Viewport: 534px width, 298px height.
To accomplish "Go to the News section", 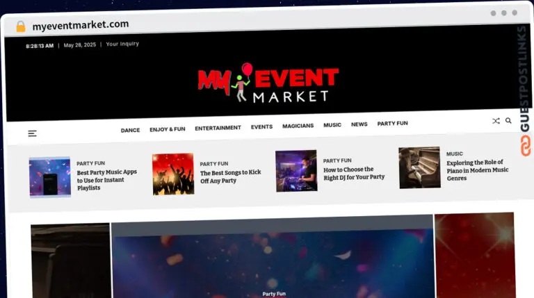I will coord(359,124).
